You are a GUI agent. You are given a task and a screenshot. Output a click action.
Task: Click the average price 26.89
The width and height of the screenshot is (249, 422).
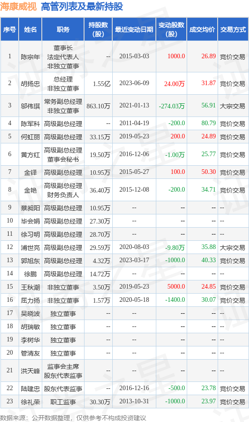pyautogui.click(x=209, y=56)
